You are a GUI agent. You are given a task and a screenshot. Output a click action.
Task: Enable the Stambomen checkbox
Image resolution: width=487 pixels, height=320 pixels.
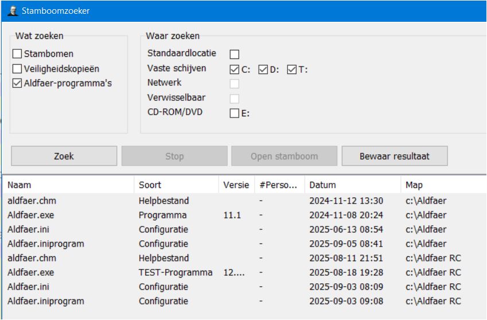[17, 54]
